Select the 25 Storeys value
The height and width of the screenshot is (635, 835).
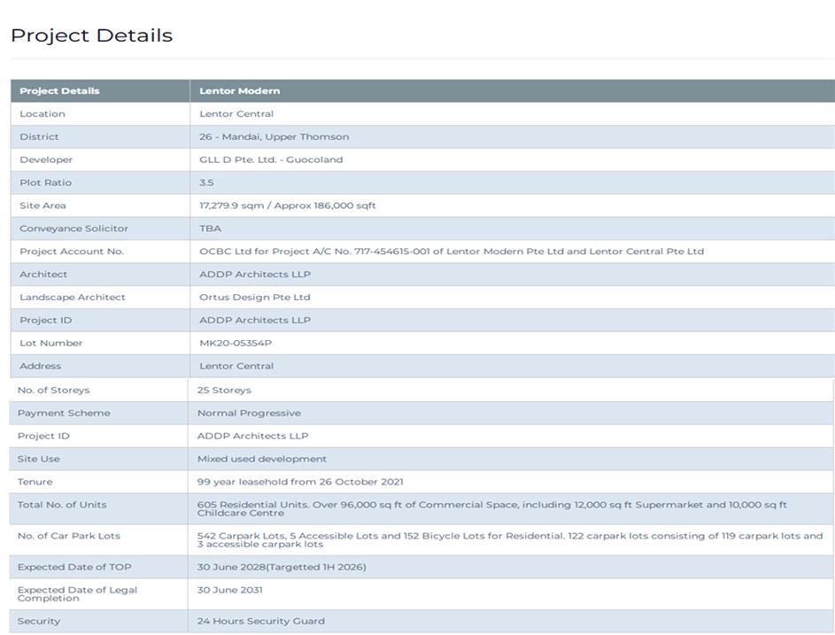point(224,390)
